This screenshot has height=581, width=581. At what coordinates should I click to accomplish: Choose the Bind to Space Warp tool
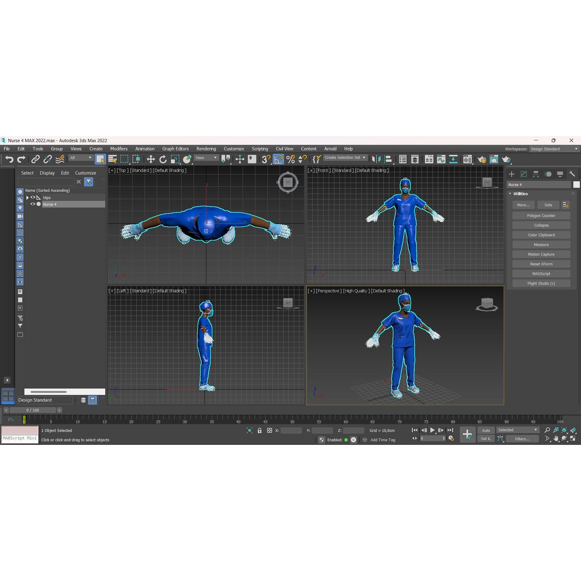click(60, 159)
